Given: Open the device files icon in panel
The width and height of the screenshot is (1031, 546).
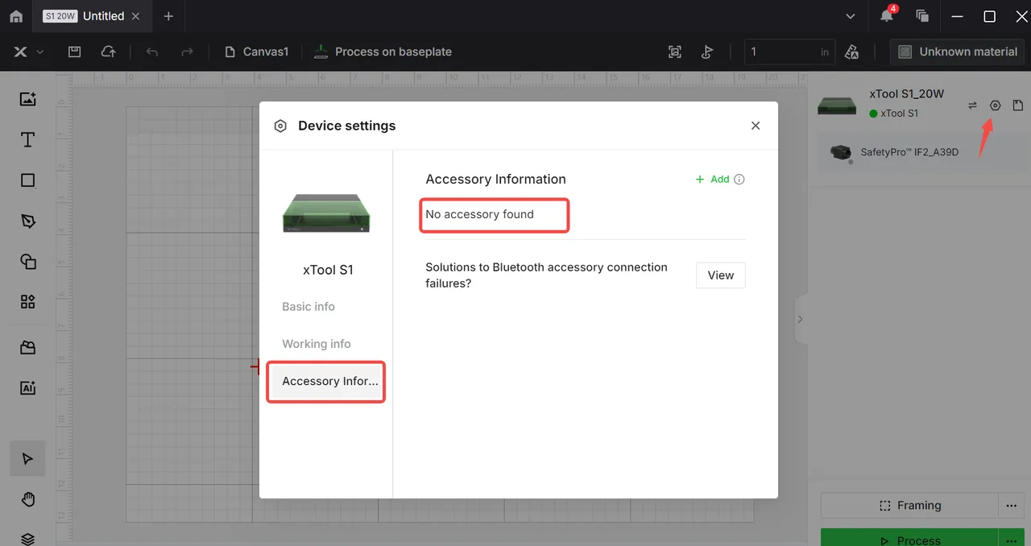Looking at the screenshot, I should coord(1018,105).
